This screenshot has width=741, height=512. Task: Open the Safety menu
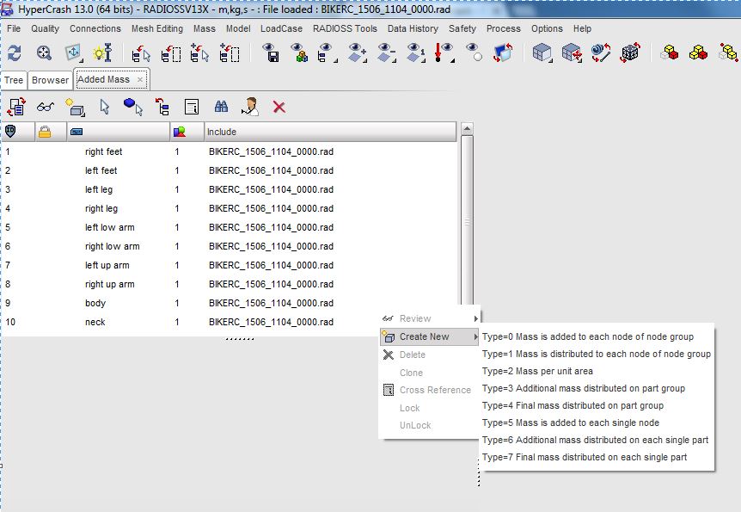click(462, 28)
